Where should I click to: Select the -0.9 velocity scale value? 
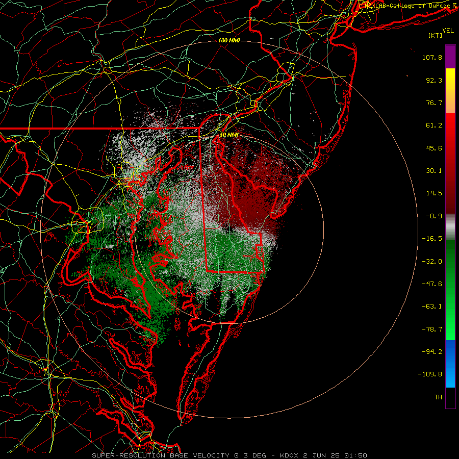coord(434,216)
